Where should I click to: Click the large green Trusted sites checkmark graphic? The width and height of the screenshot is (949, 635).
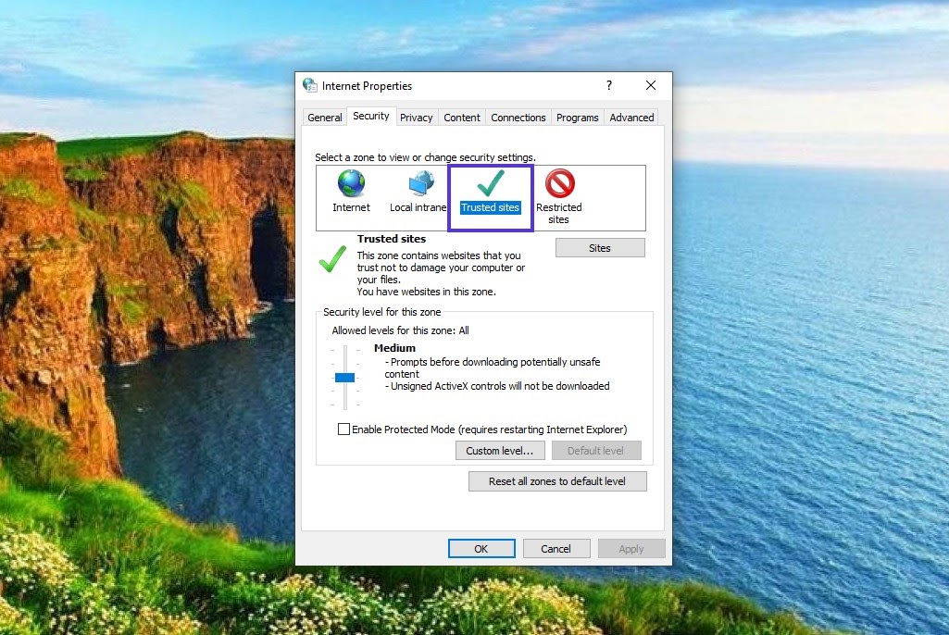pyautogui.click(x=332, y=260)
